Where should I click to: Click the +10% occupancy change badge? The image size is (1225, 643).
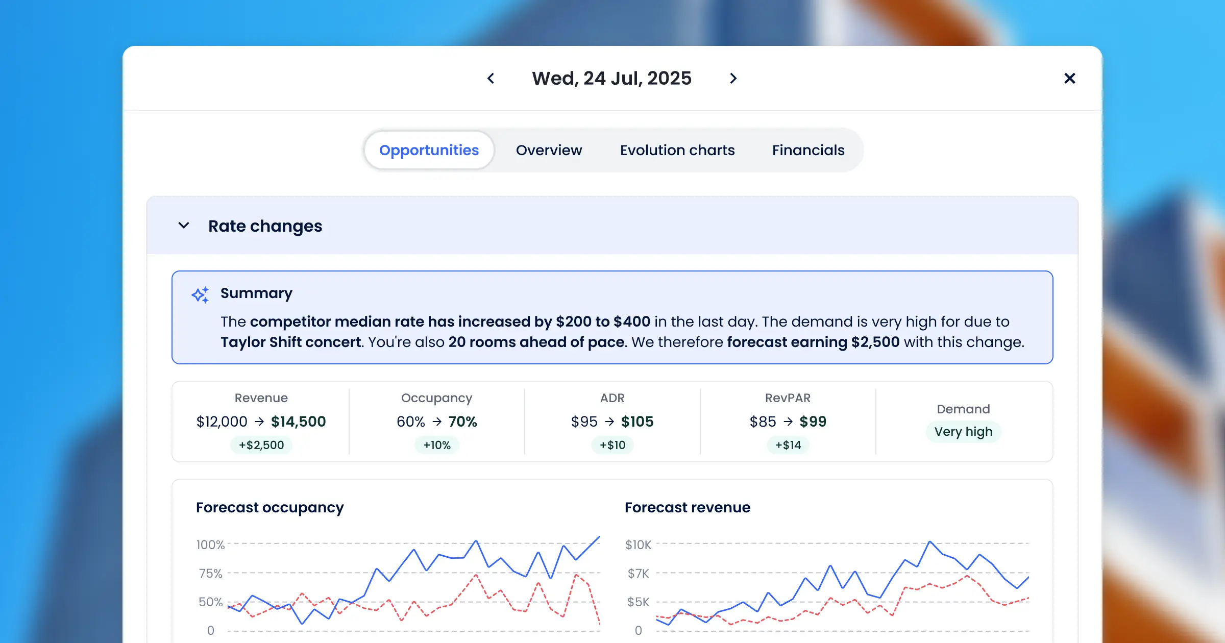(x=437, y=445)
